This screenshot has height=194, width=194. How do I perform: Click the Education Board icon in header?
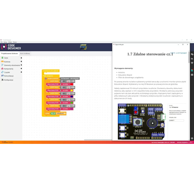[x=84, y=47]
